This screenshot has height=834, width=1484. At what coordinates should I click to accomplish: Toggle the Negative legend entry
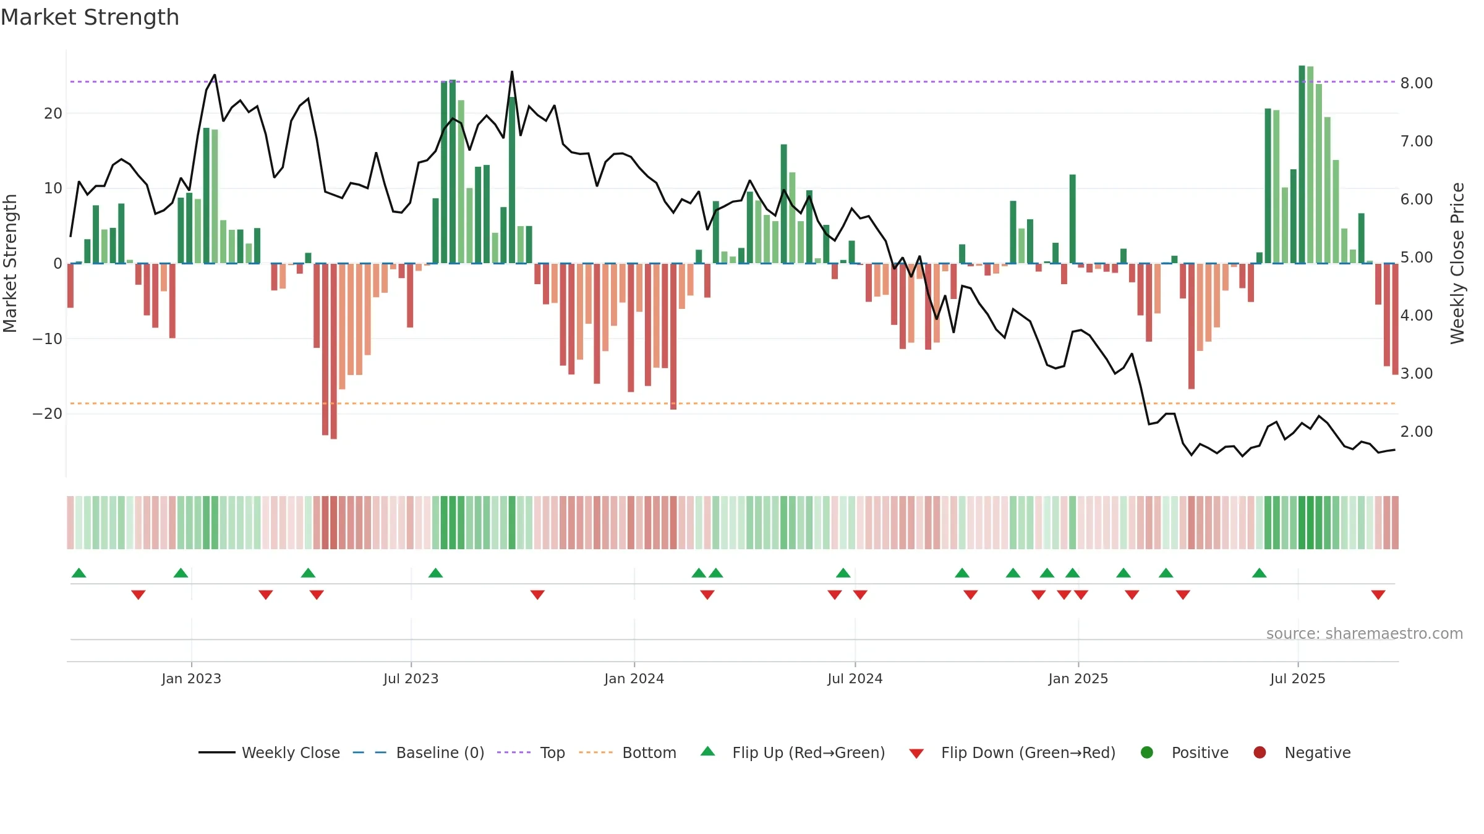tap(1302, 752)
